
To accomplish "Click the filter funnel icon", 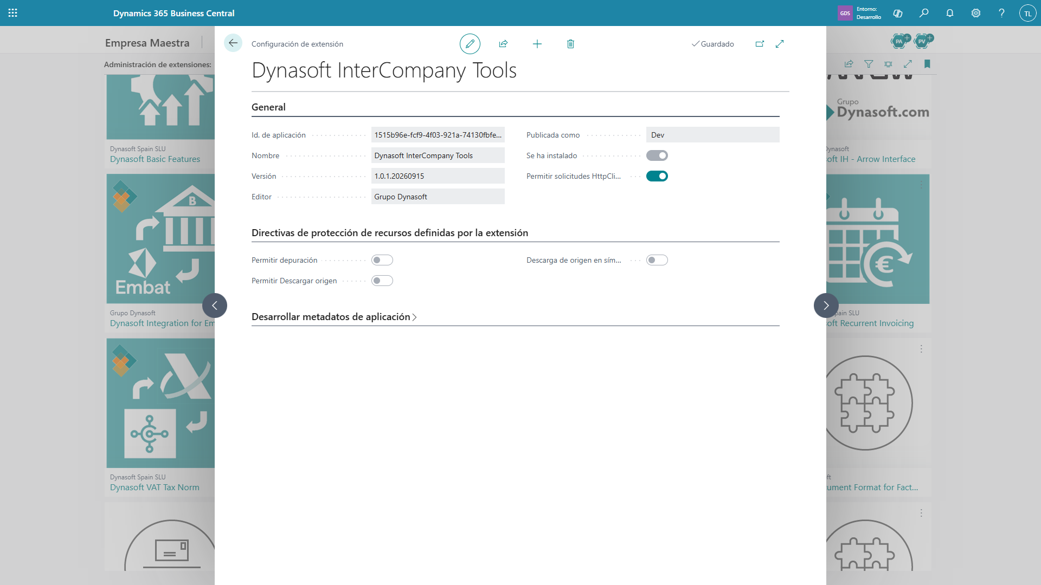I will click(x=869, y=64).
